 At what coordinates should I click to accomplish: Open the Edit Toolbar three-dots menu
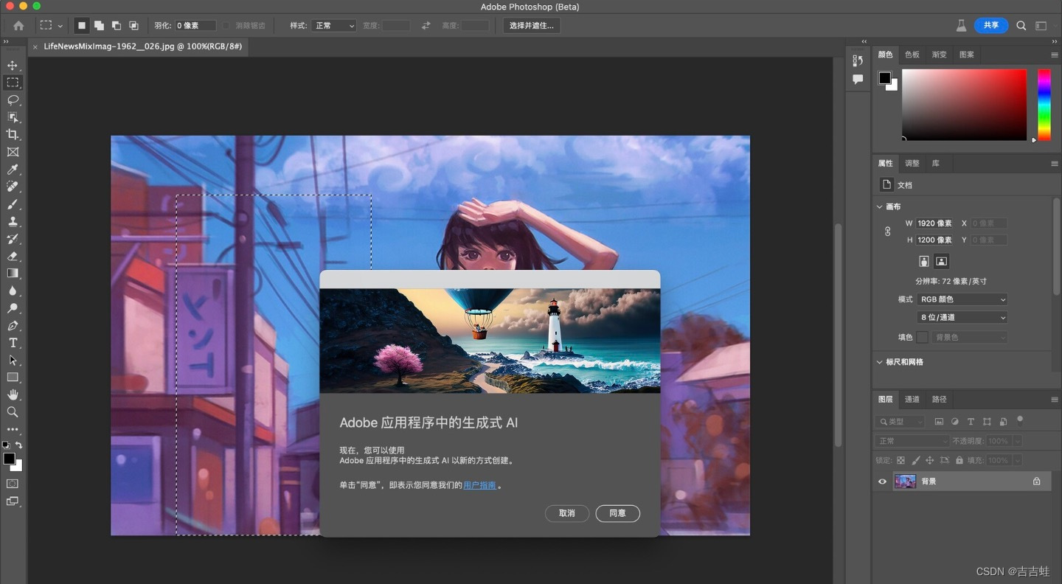click(13, 429)
